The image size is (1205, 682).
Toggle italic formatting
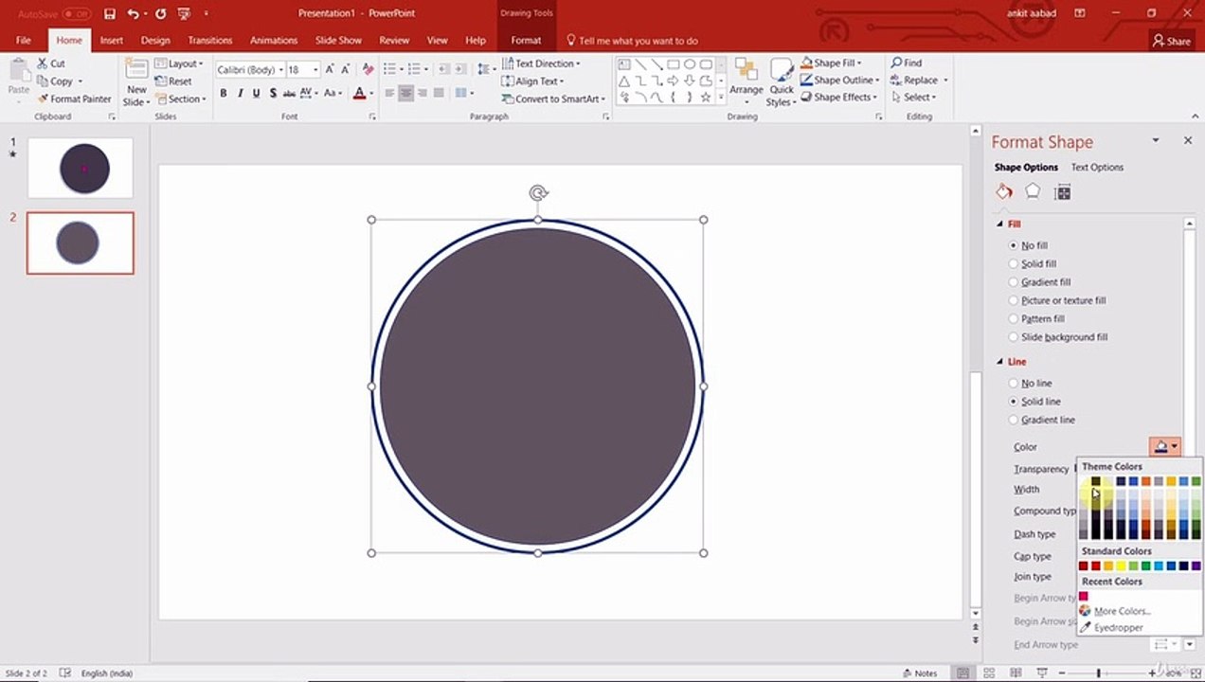pyautogui.click(x=240, y=93)
